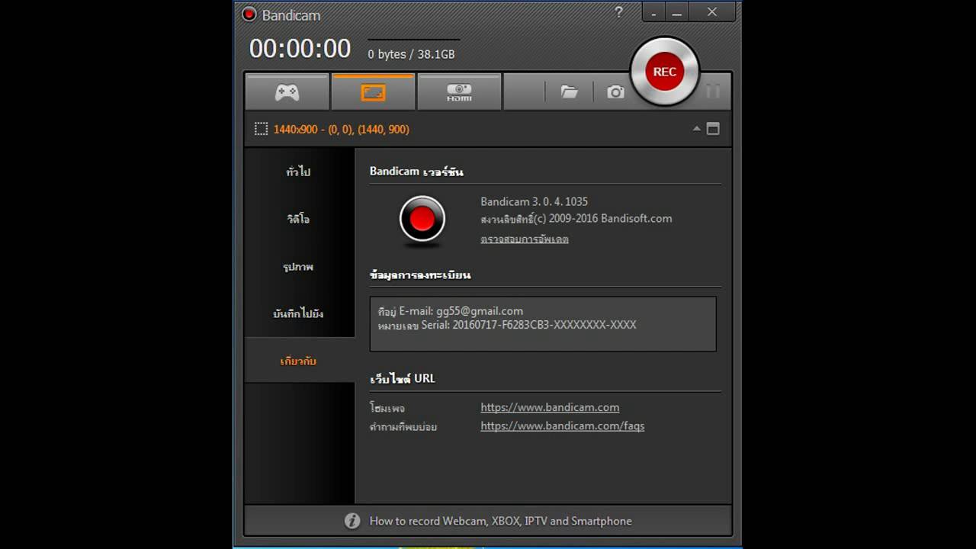Open How to record Webcam, XBOX tip
This screenshot has width=976, height=549.
[x=501, y=521]
